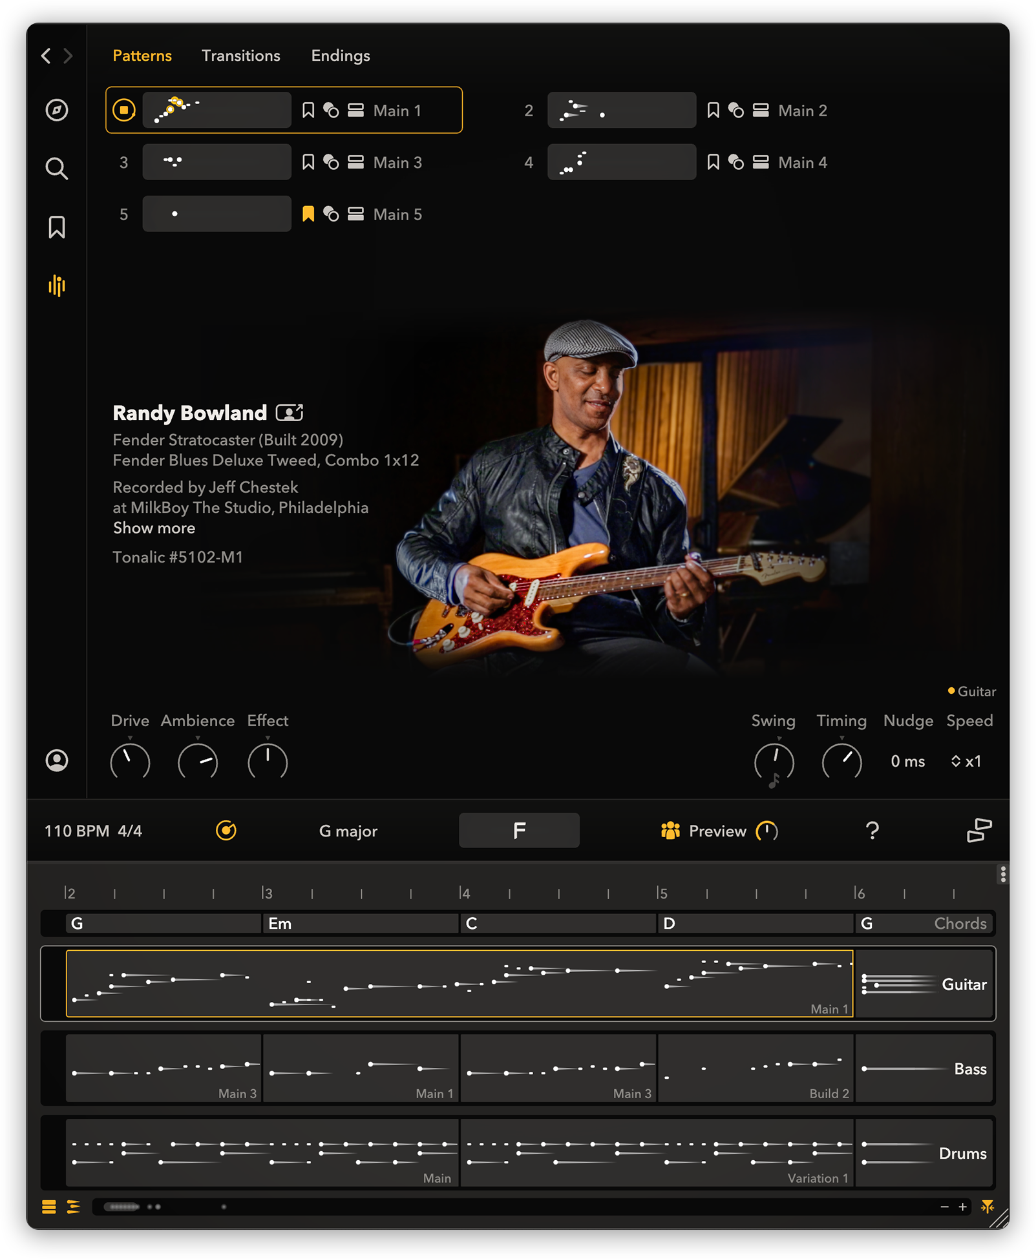Toggle the bookmark for Main 5 pattern

pyautogui.click(x=308, y=214)
